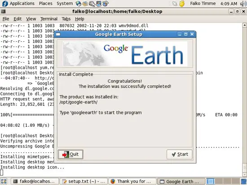Open the terminal File menu
247x185 pixels.
tap(6, 19)
